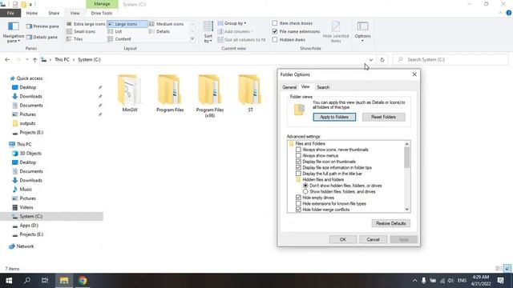
Task: Enable Hidden items checkbox
Action: pos(274,39)
